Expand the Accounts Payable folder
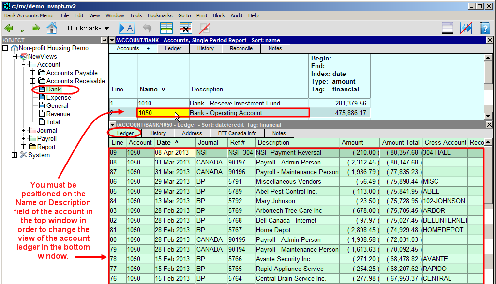This screenshot has height=284, width=496. 33,73
